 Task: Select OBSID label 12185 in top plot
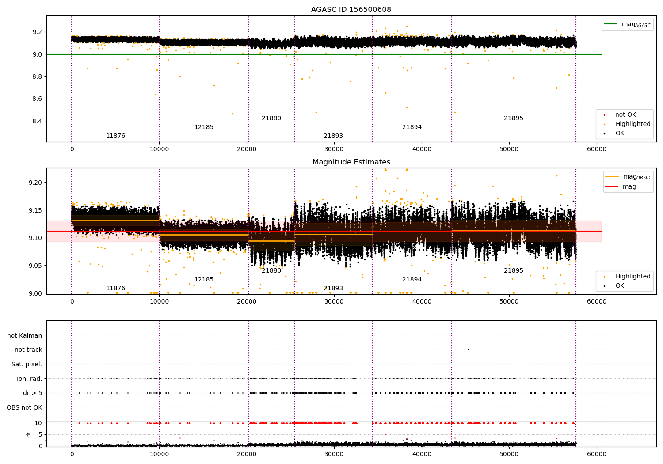pyautogui.click(x=204, y=127)
